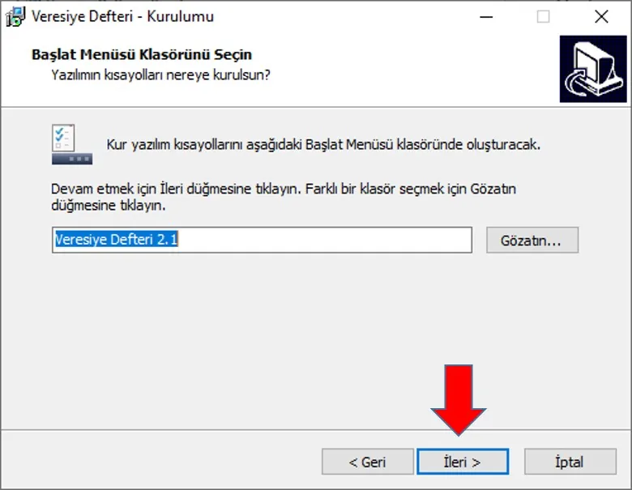
Task: Click the Veresiye Defteri 2.1 folder field
Action: [262, 240]
